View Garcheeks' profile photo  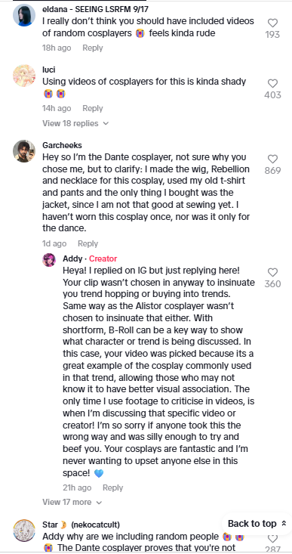tap(24, 151)
